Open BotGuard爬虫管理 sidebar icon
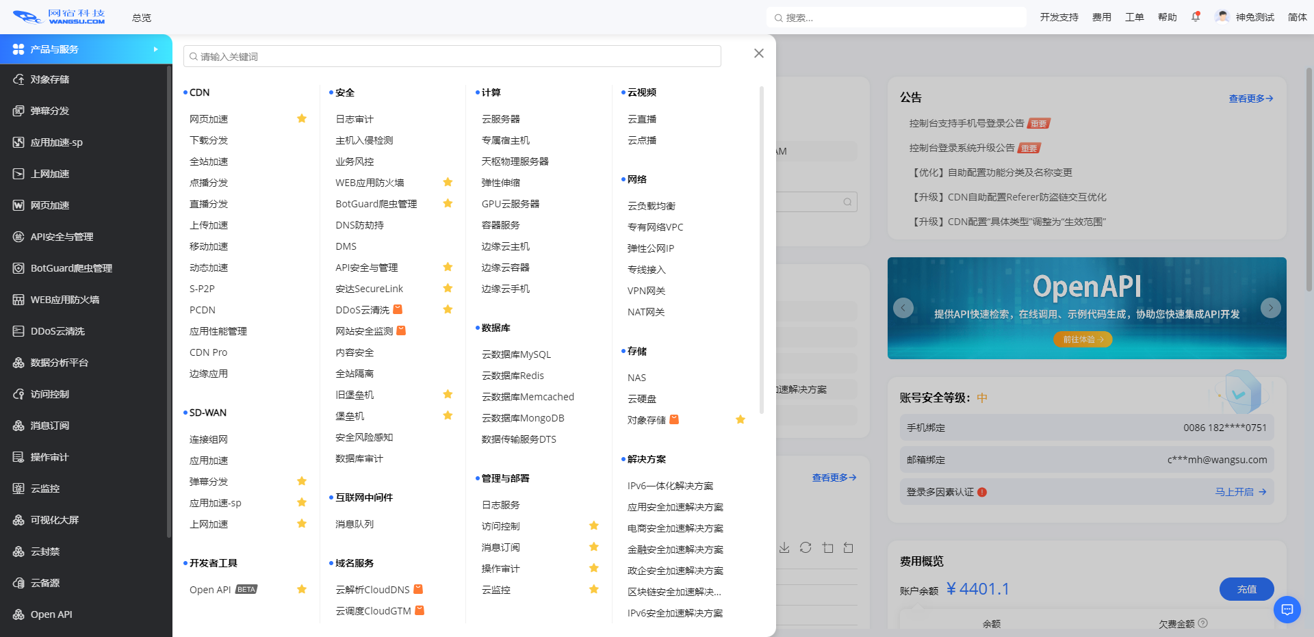Image resolution: width=1314 pixels, height=637 pixels. [x=18, y=268]
